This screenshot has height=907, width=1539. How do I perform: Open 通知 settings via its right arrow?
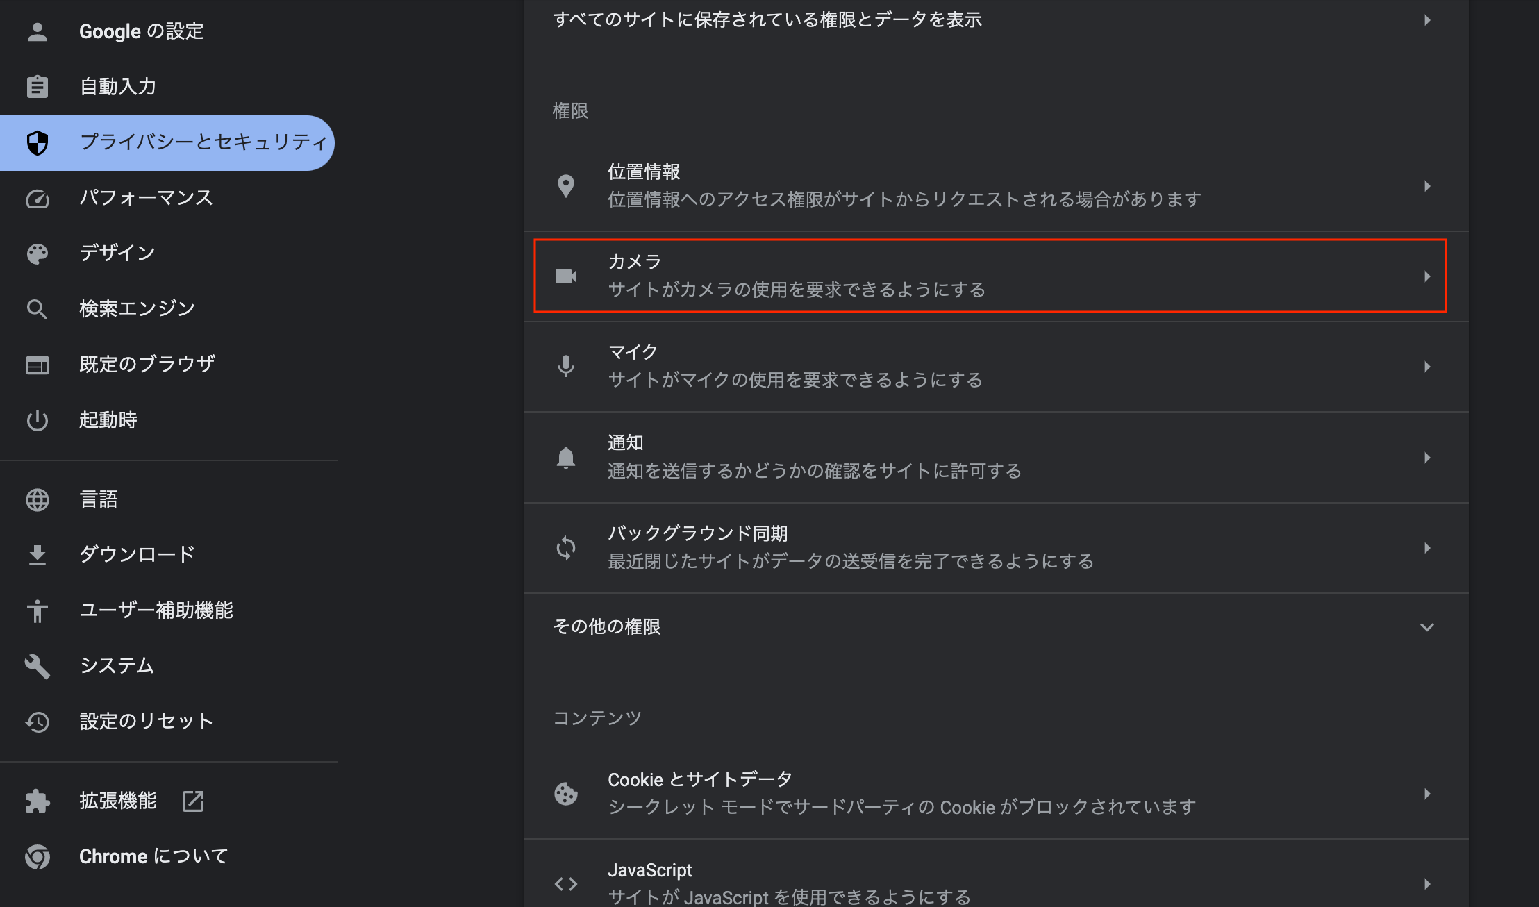(1427, 458)
